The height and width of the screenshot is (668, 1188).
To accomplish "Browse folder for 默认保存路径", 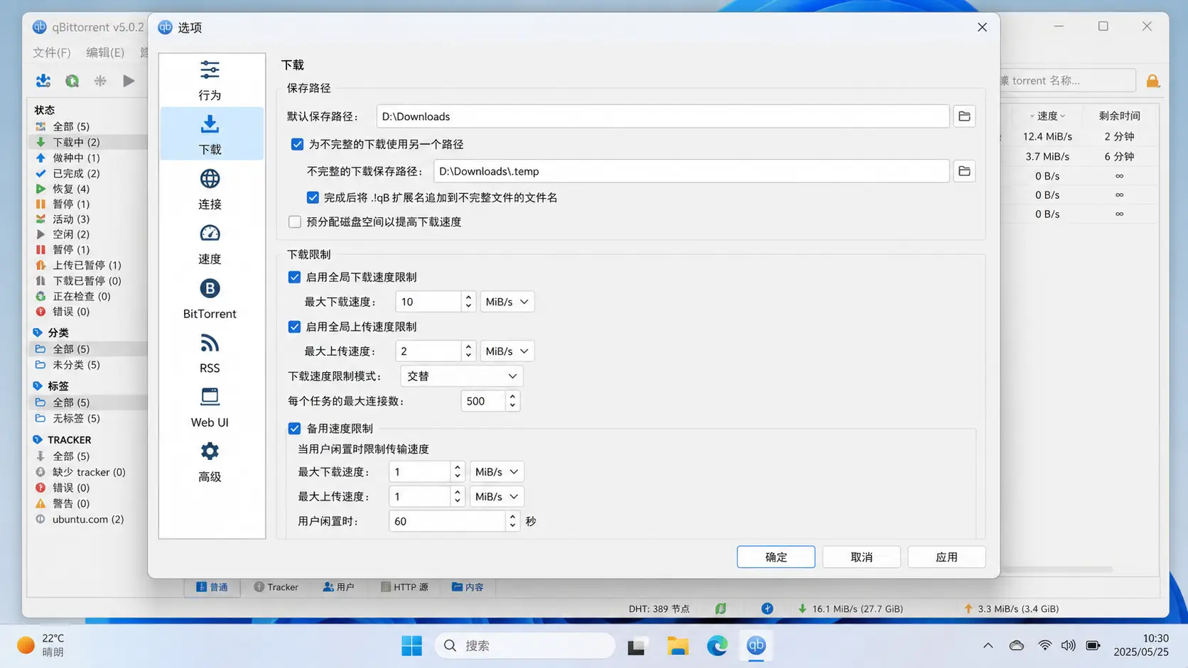I will [964, 116].
